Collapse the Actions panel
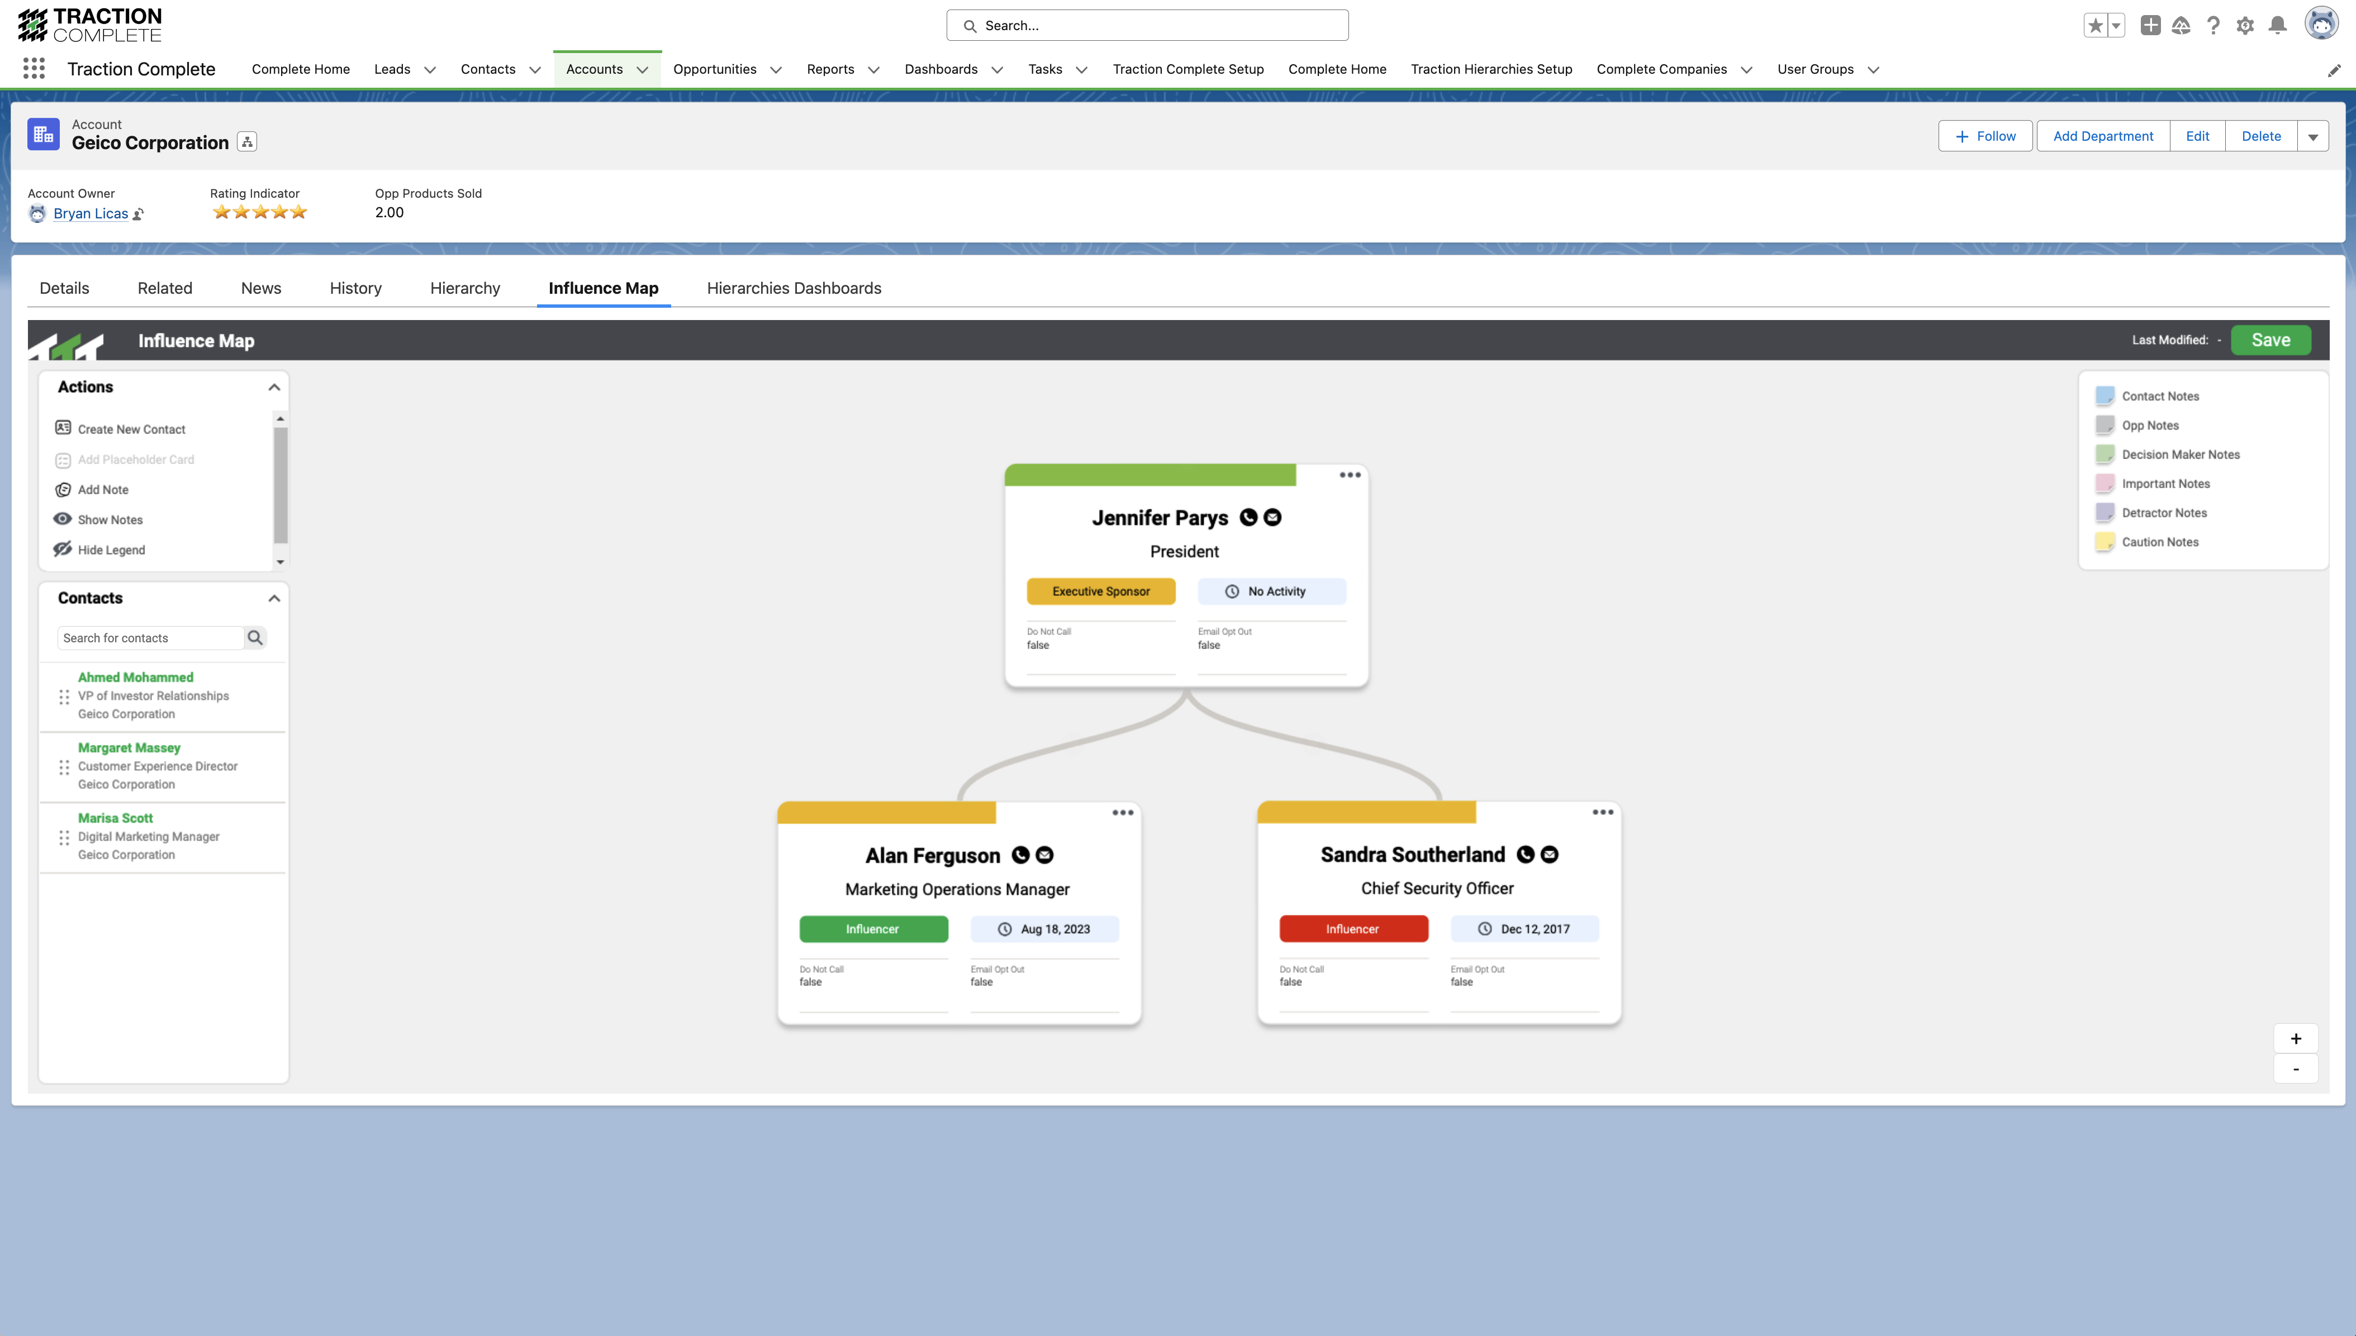2356x1336 pixels. (273, 387)
